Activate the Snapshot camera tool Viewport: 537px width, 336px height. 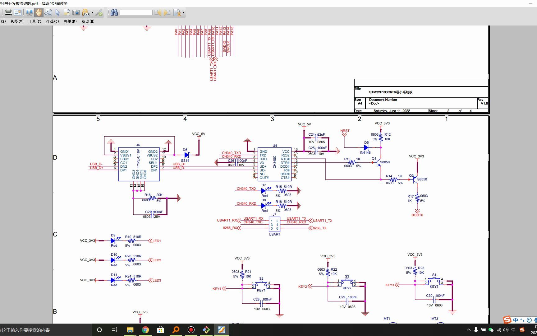pos(76,12)
